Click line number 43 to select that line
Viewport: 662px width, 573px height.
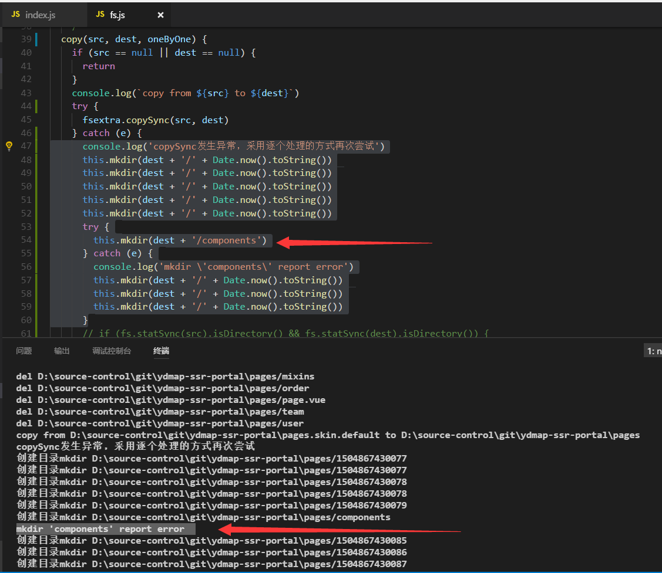click(x=27, y=93)
